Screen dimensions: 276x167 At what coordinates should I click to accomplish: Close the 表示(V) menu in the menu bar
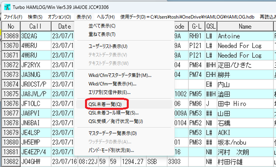click(84, 17)
